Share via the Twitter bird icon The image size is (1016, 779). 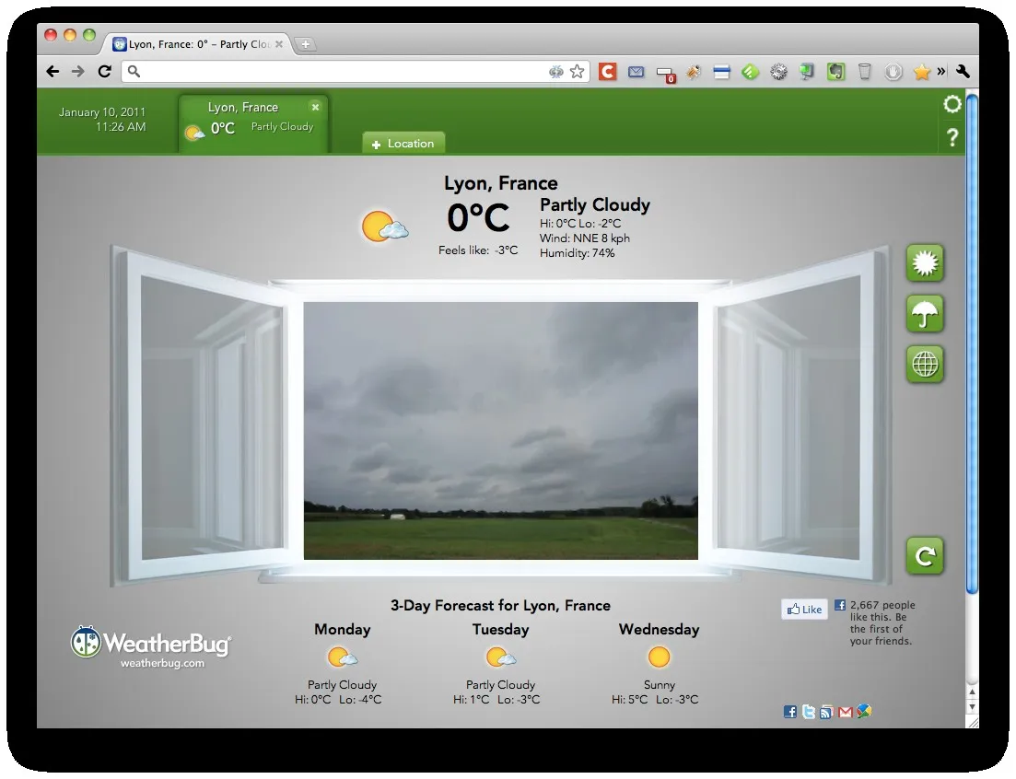[808, 712]
